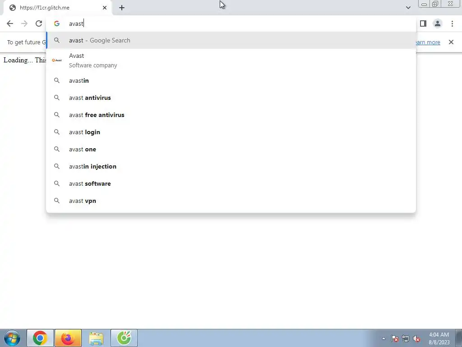The width and height of the screenshot is (462, 347).
Task: Expand the tab search chevron
Action: tap(408, 8)
